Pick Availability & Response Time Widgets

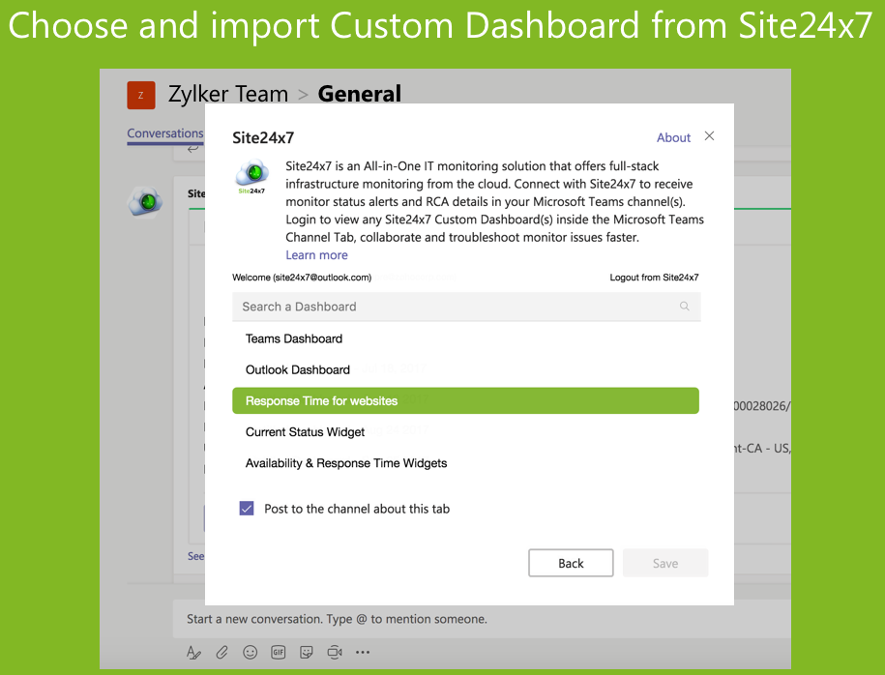click(x=346, y=463)
